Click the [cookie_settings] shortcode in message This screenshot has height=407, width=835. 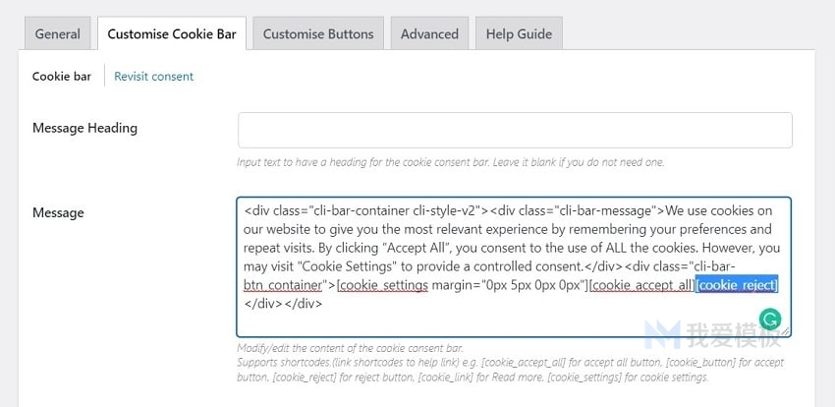tap(382, 285)
